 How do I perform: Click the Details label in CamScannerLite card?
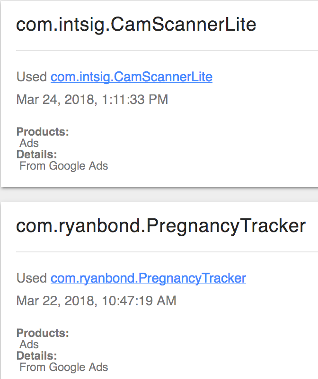36,155
